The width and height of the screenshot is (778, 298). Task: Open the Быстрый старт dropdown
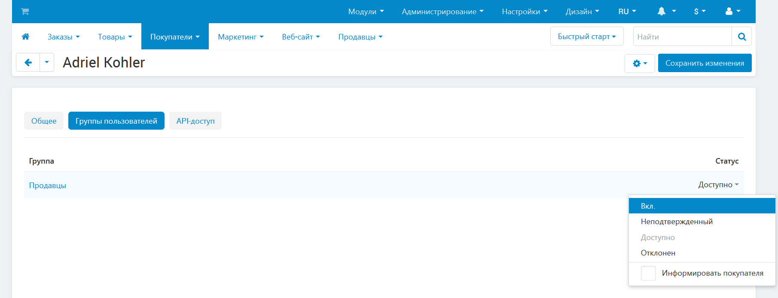[586, 36]
